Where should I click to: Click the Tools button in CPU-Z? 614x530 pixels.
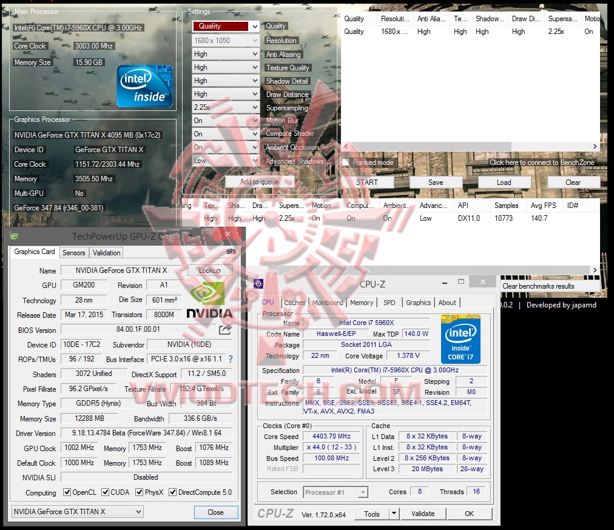[371, 514]
